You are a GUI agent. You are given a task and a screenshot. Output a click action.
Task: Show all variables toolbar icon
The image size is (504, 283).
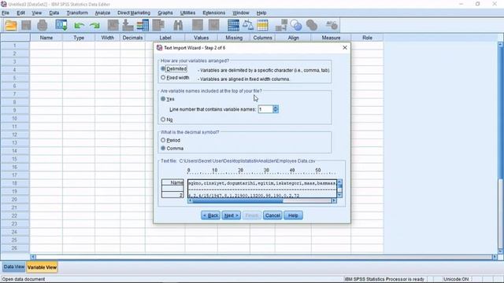(x=312, y=25)
